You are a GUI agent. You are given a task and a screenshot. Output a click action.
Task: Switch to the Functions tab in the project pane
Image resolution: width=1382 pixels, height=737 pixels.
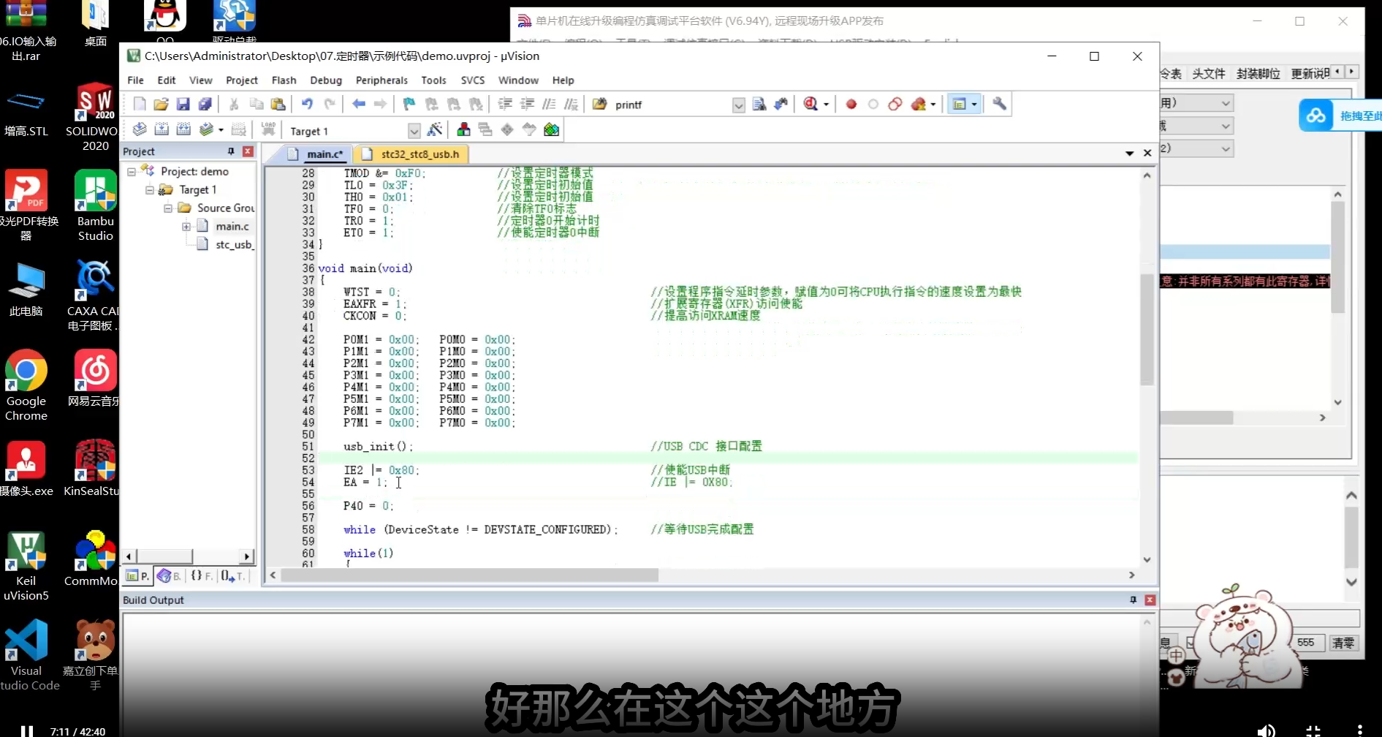point(202,576)
